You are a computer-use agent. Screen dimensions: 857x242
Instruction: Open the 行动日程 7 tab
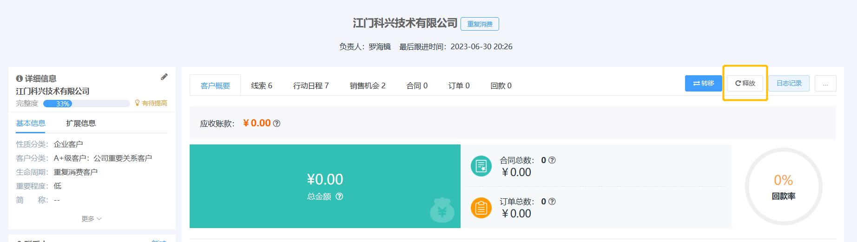coord(311,85)
